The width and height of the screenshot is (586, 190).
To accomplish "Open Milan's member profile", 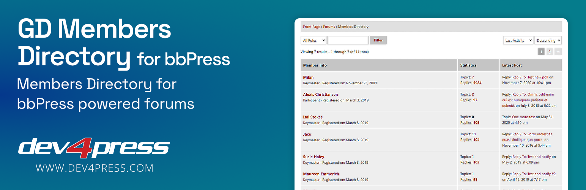I will click(x=308, y=77).
